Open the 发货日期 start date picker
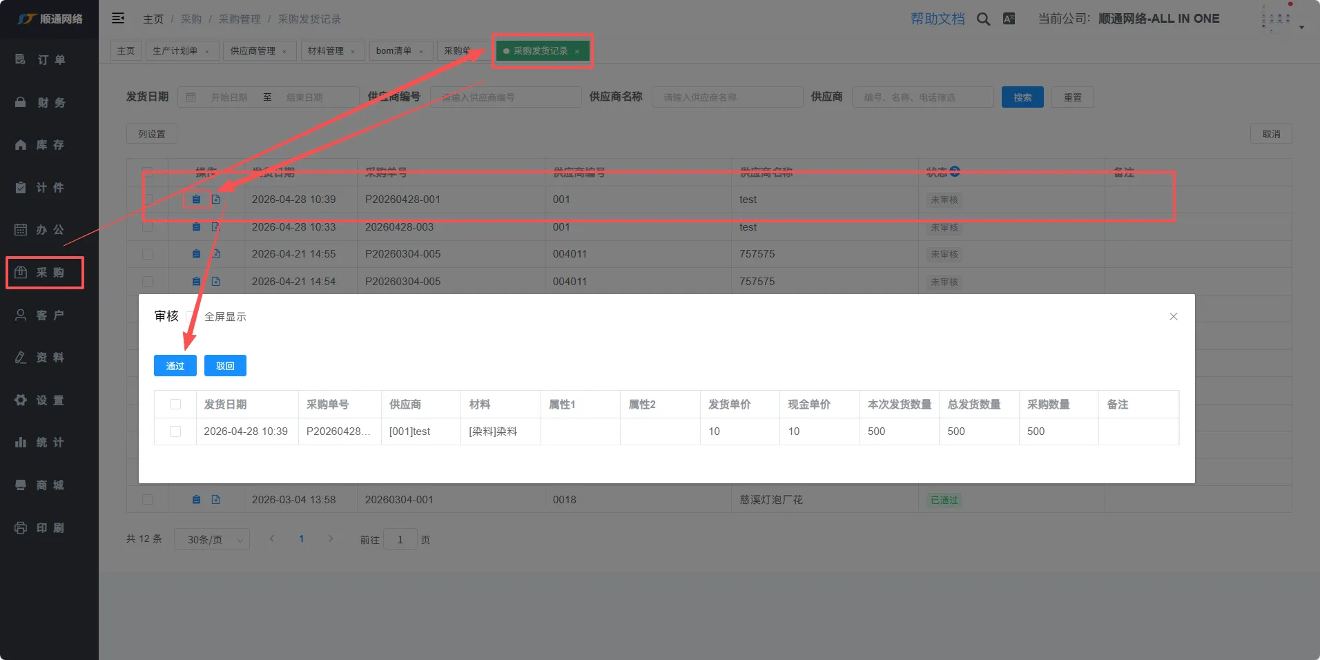This screenshot has width=1320, height=660. (229, 97)
